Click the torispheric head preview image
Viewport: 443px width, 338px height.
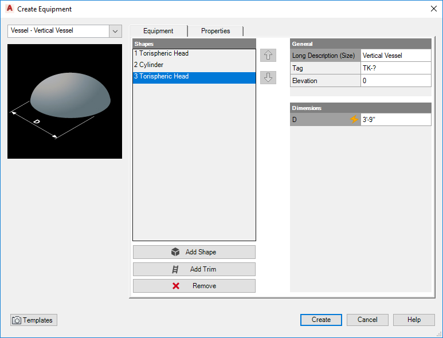point(65,101)
